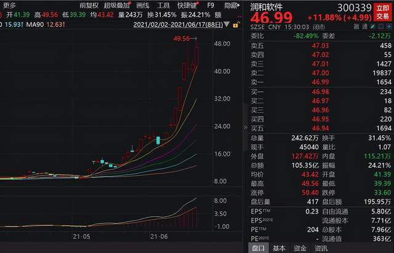Viewport: 394px width, 253px height.
Task: Open the 快捷键 shortcuts menu
Action: pos(187,6)
